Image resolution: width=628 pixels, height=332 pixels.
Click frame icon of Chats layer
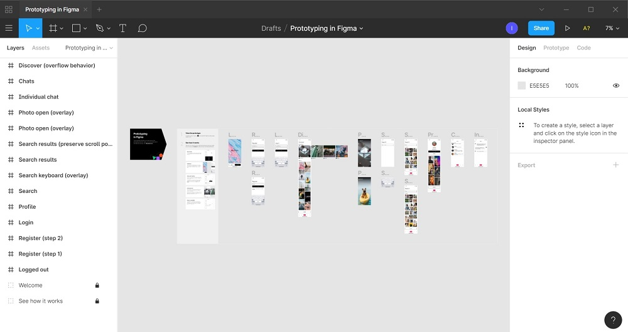tap(11, 81)
